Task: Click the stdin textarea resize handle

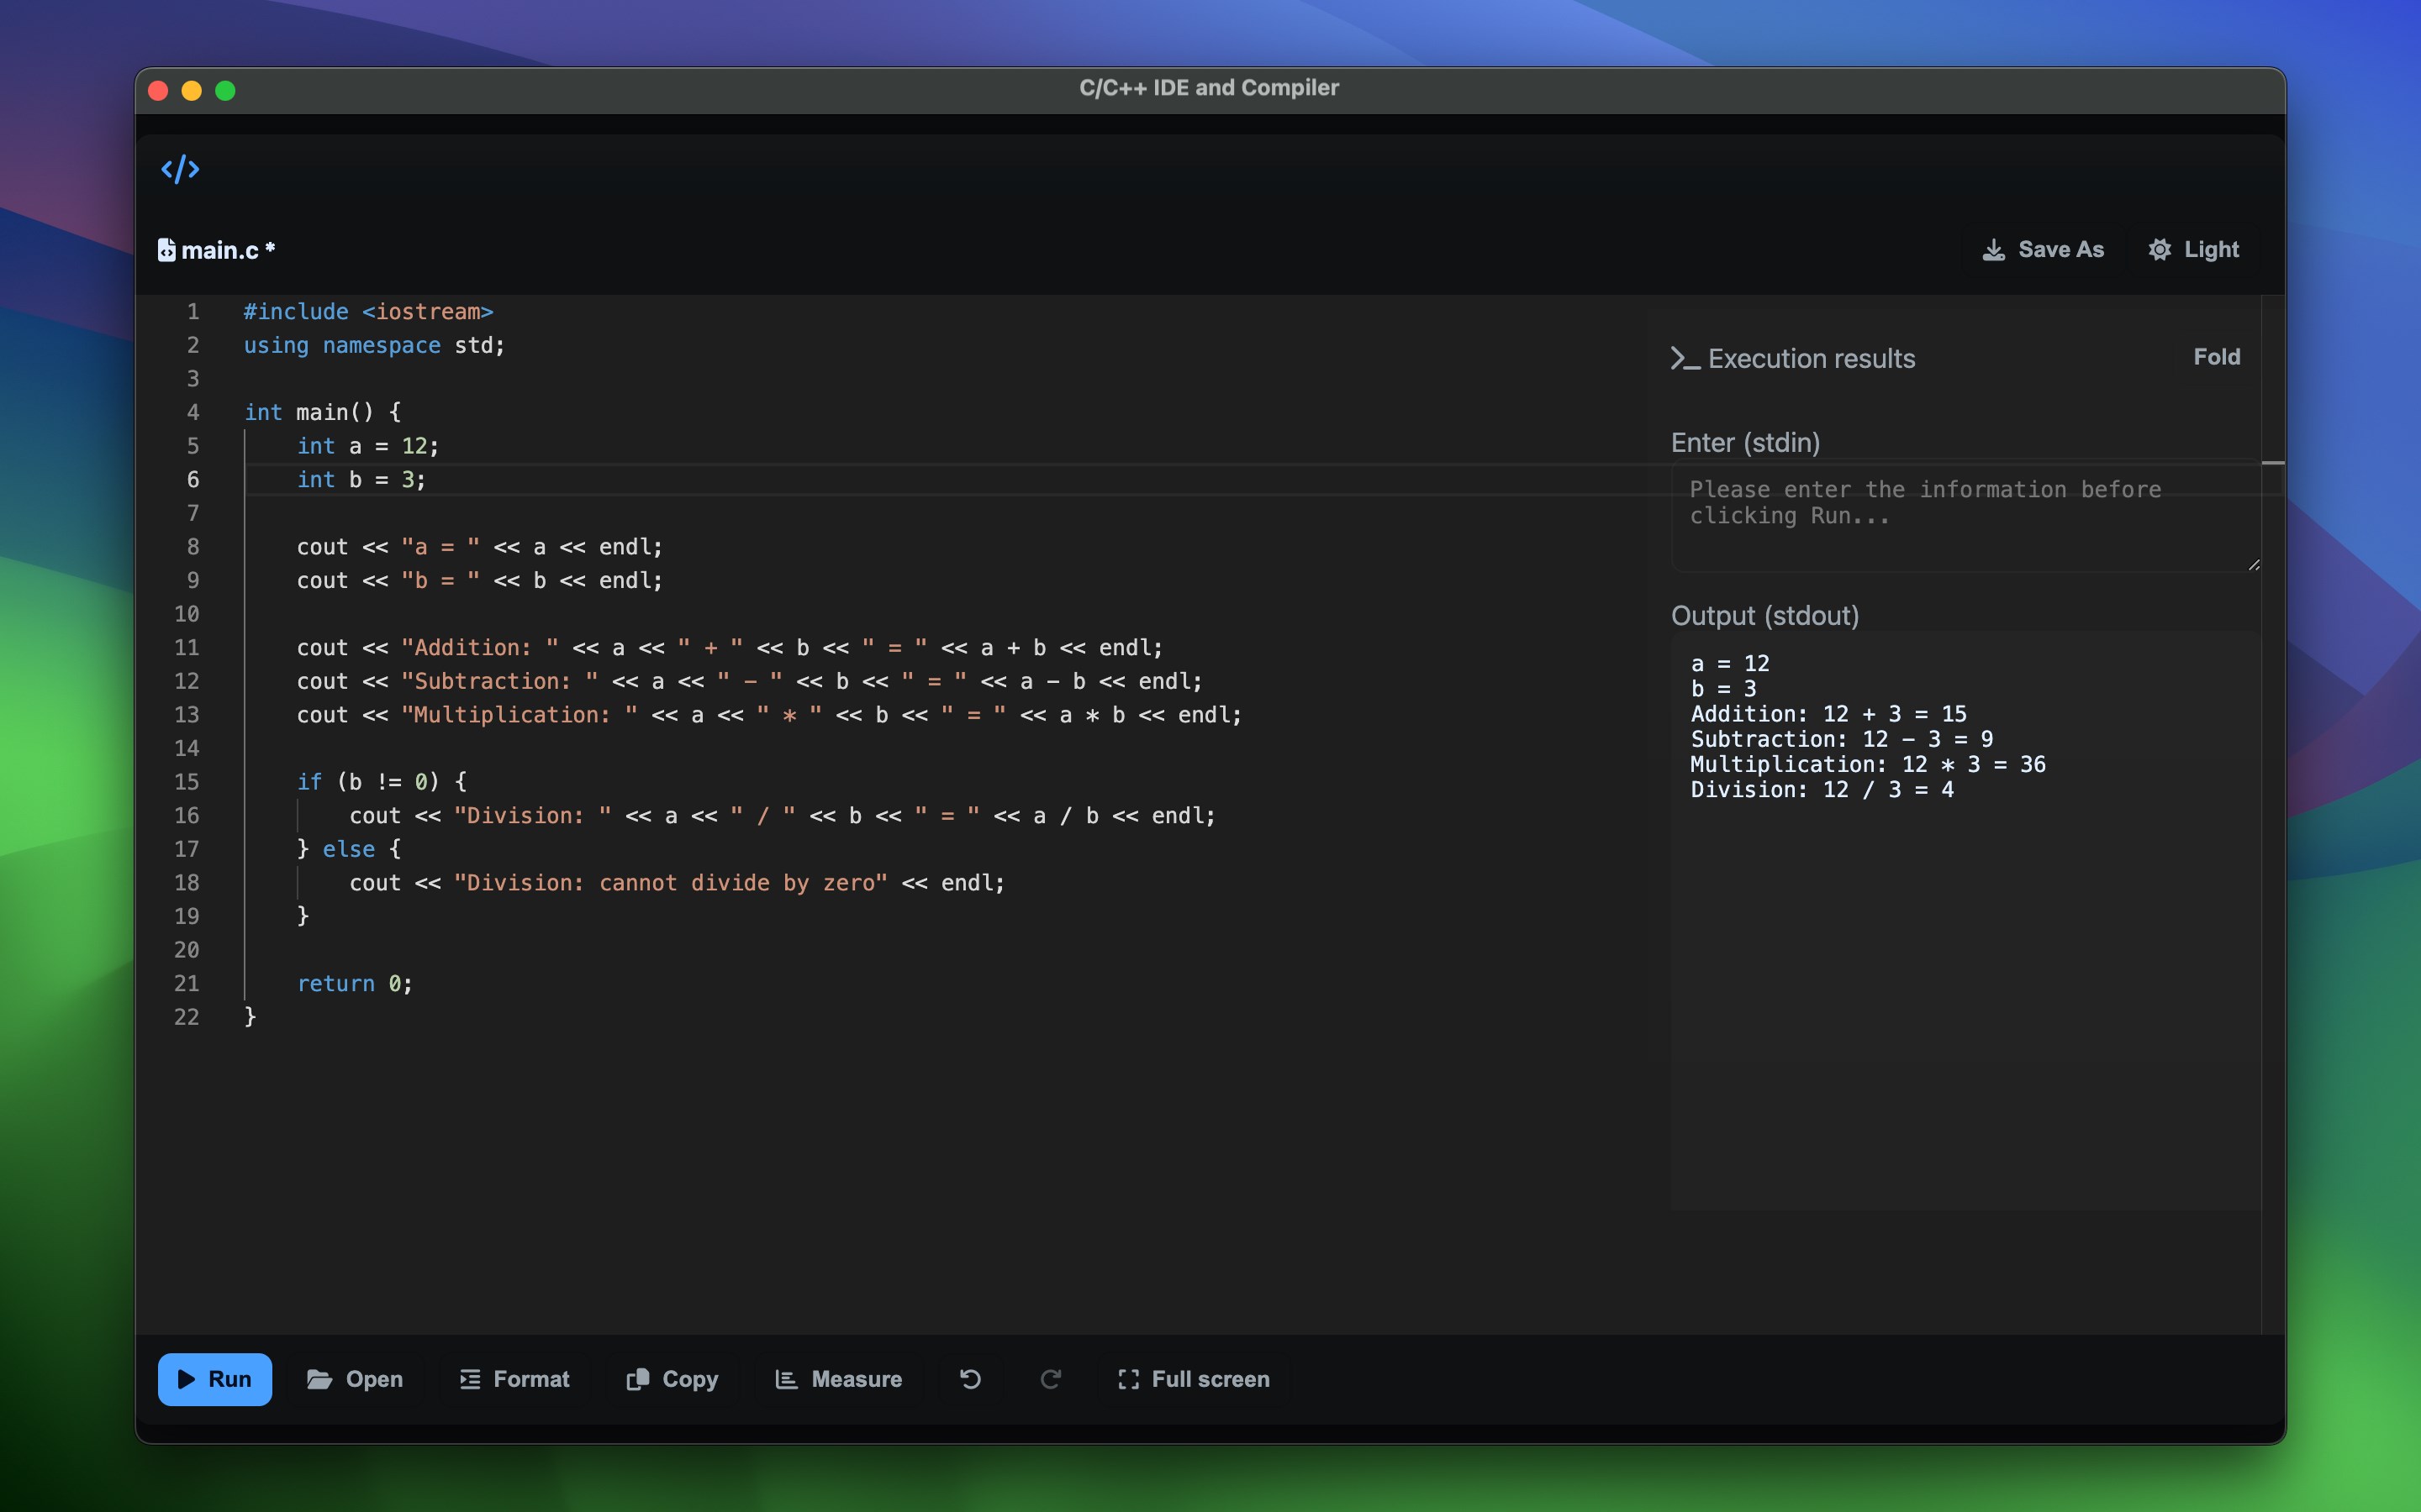Action: pyautogui.click(x=2254, y=565)
